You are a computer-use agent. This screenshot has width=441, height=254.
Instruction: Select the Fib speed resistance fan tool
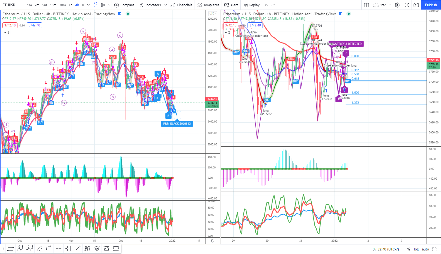point(49,248)
